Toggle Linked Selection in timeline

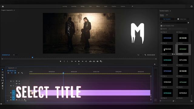pyautogui.click(x=15, y=73)
